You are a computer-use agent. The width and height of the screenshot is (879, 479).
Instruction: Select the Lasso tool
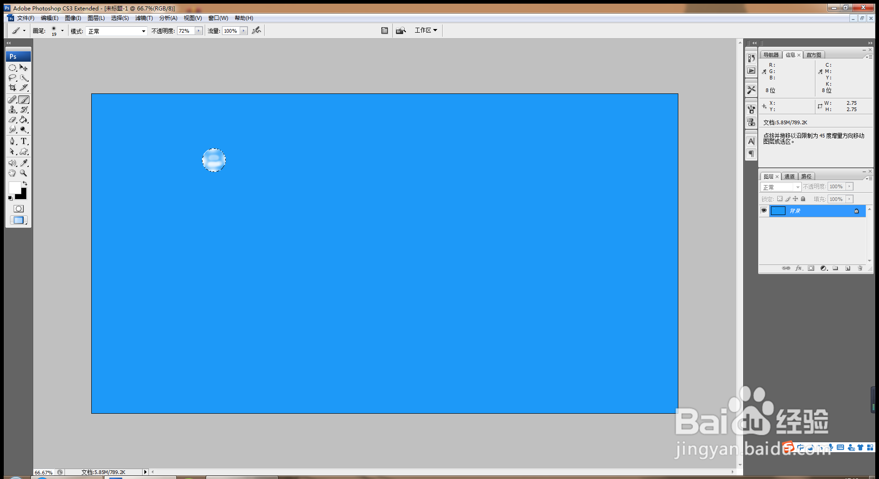click(12, 78)
